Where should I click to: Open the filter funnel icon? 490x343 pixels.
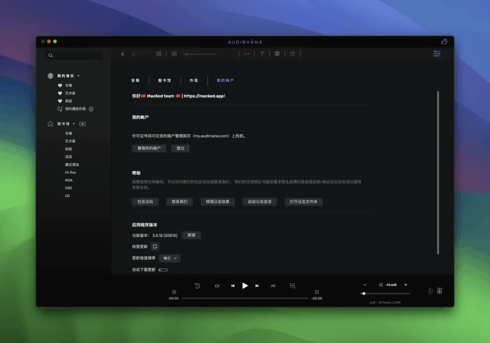262,54
